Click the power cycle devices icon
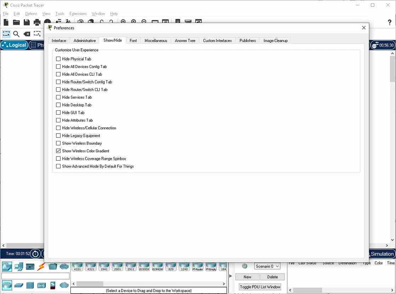Viewport: 396px width, 294px height. pos(35,254)
